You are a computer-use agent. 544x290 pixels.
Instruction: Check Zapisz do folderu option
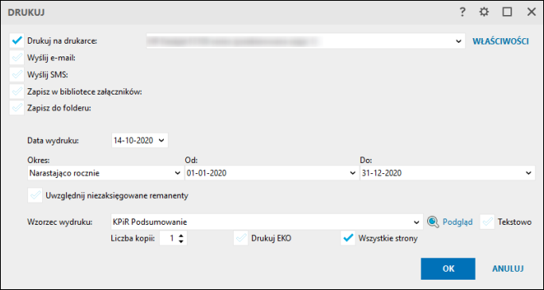pos(17,108)
